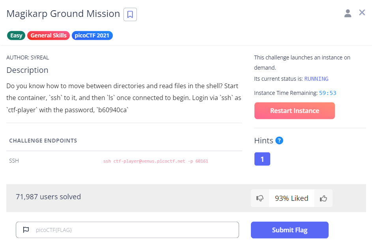Click the flag icon in input box
372x252 pixels.
click(x=26, y=230)
